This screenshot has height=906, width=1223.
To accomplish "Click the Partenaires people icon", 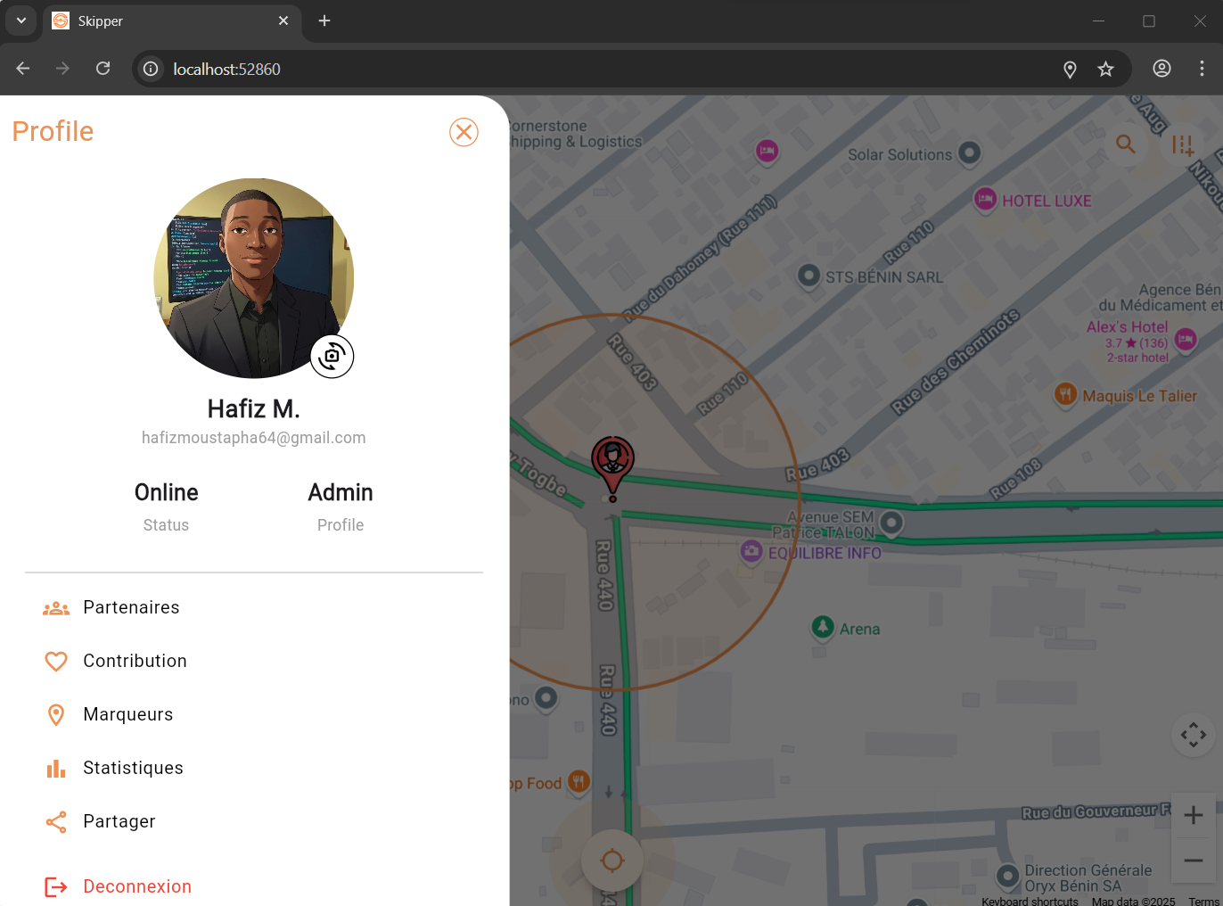I will (55, 607).
